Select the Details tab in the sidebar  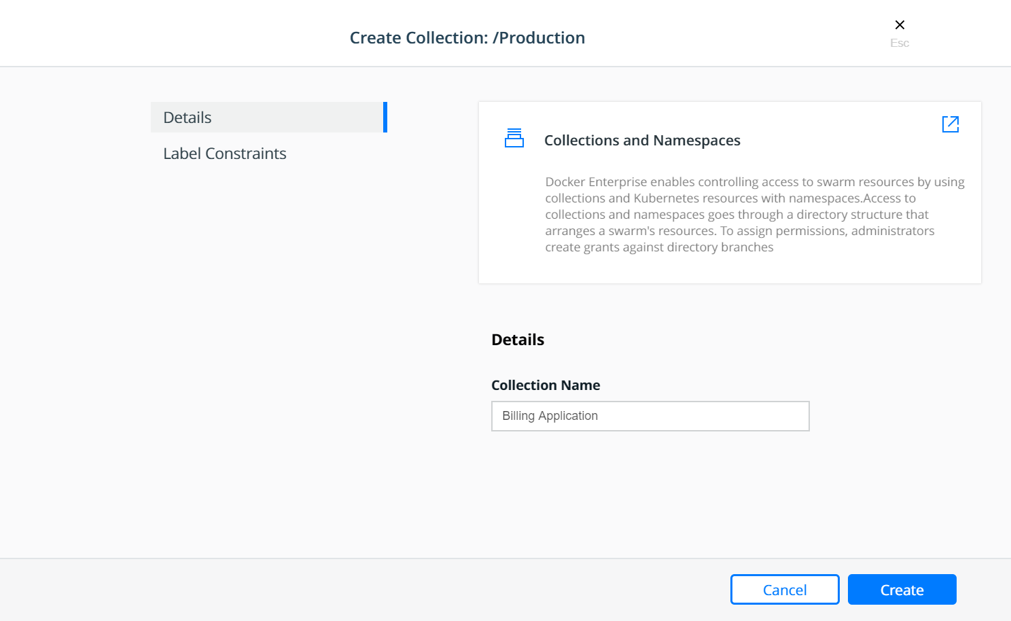point(269,118)
